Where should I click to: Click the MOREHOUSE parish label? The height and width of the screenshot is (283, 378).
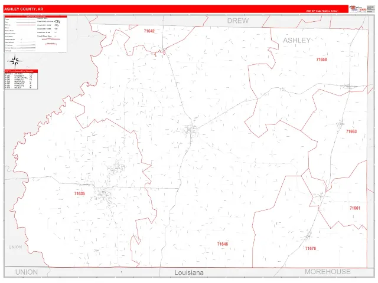[328, 272]
